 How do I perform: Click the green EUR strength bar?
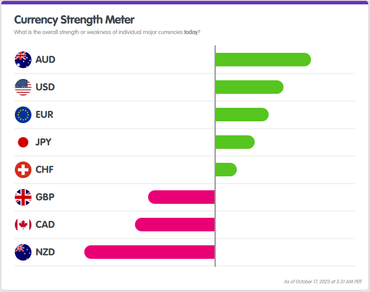tap(242, 114)
